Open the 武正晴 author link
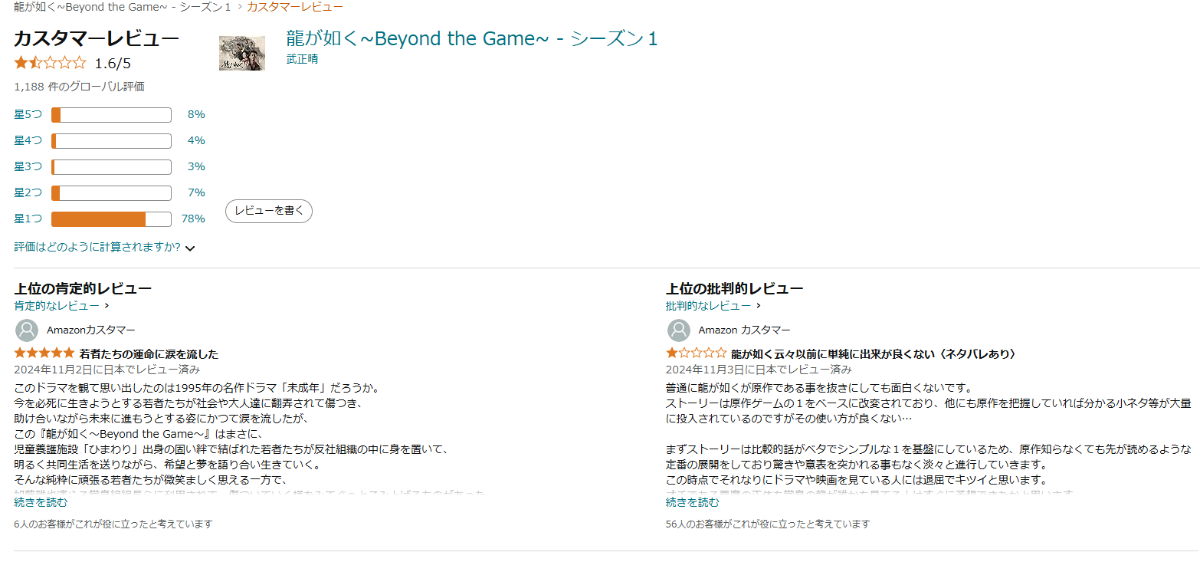 pos(302,59)
